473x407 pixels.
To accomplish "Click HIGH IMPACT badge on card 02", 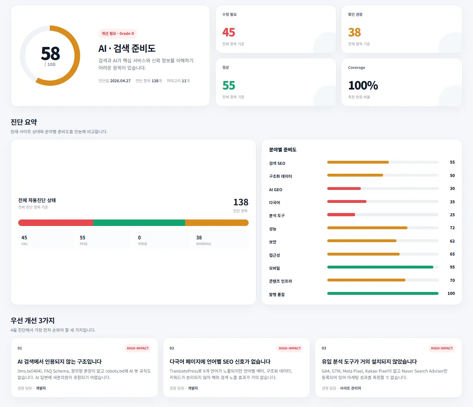I will click(x=290, y=348).
